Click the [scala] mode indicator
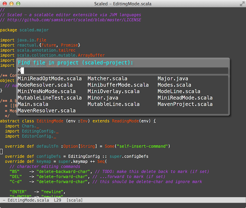The height and width of the screenshot is (208, 246). (74, 200)
